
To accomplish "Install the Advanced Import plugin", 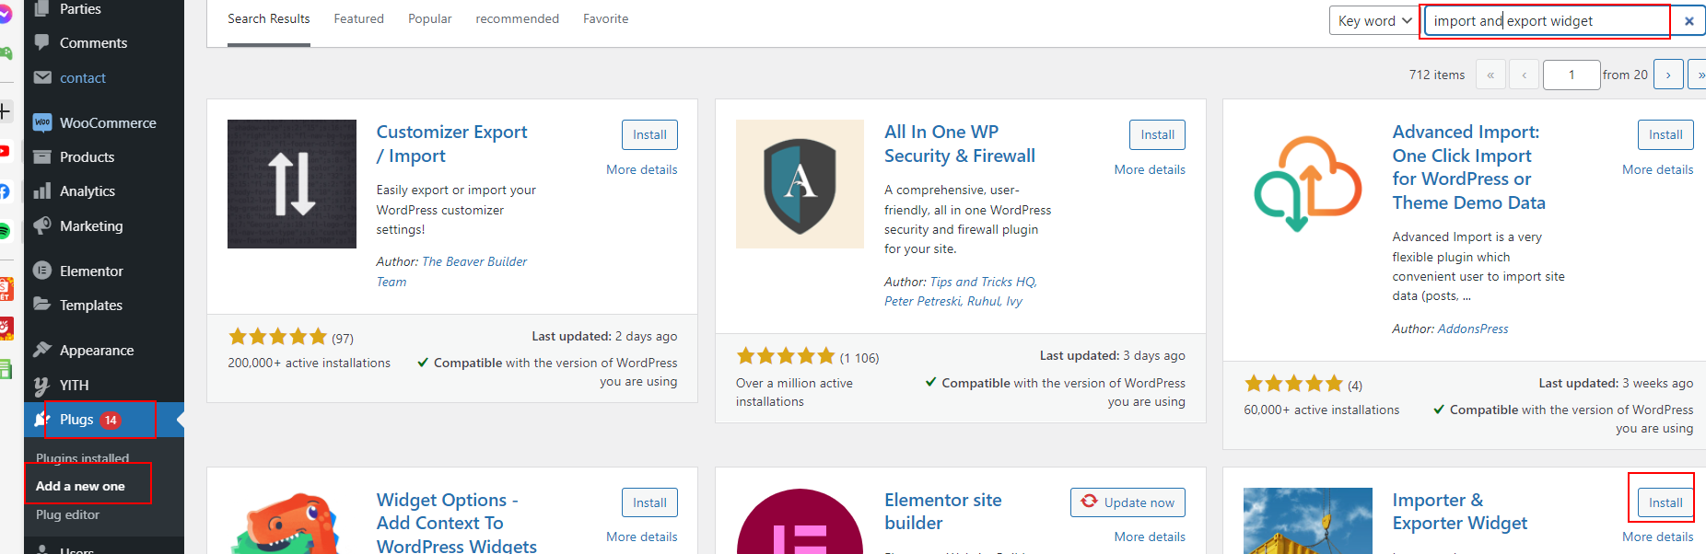I will [1665, 134].
